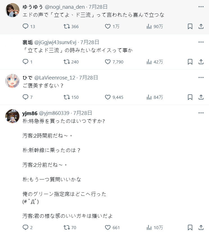Viewport: 209px width, 232px height.
Task: Reply to ゆうゆう's tweet
Action: click(x=26, y=26)
